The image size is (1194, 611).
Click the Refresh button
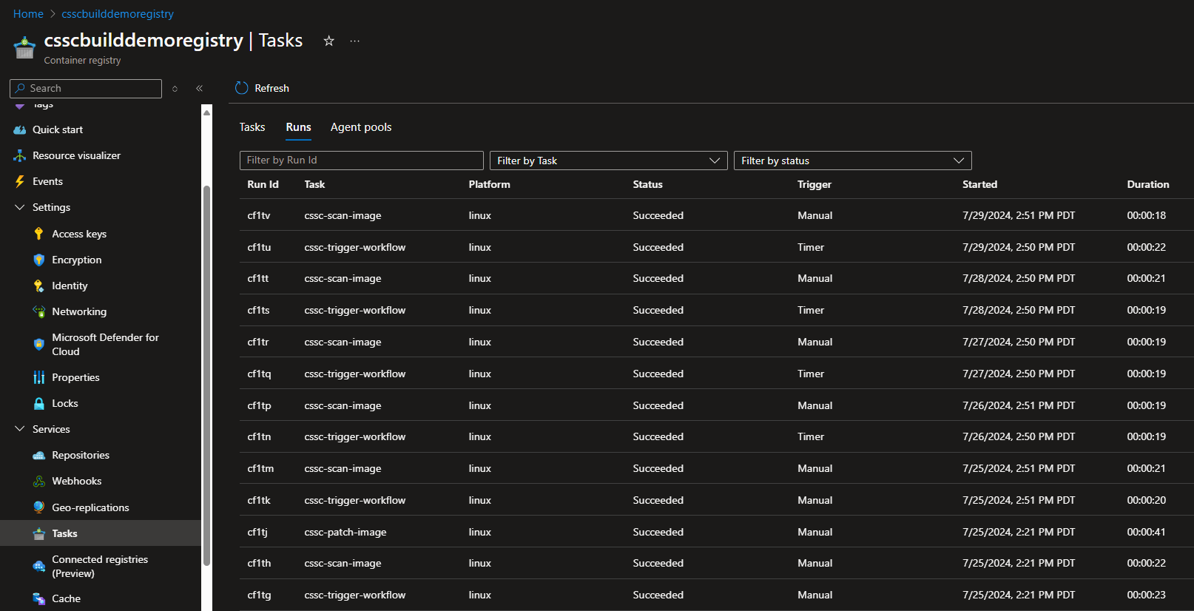tap(263, 88)
